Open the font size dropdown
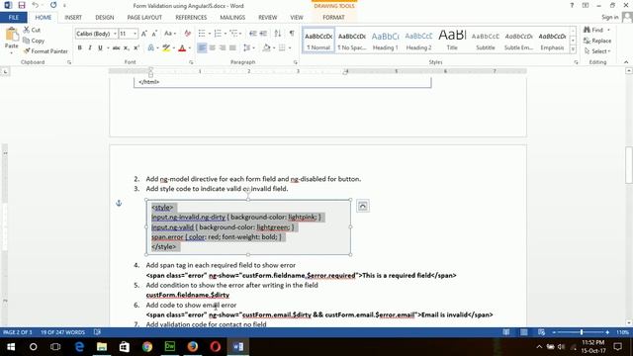Image resolution: width=633 pixels, height=356 pixels. tap(135, 34)
